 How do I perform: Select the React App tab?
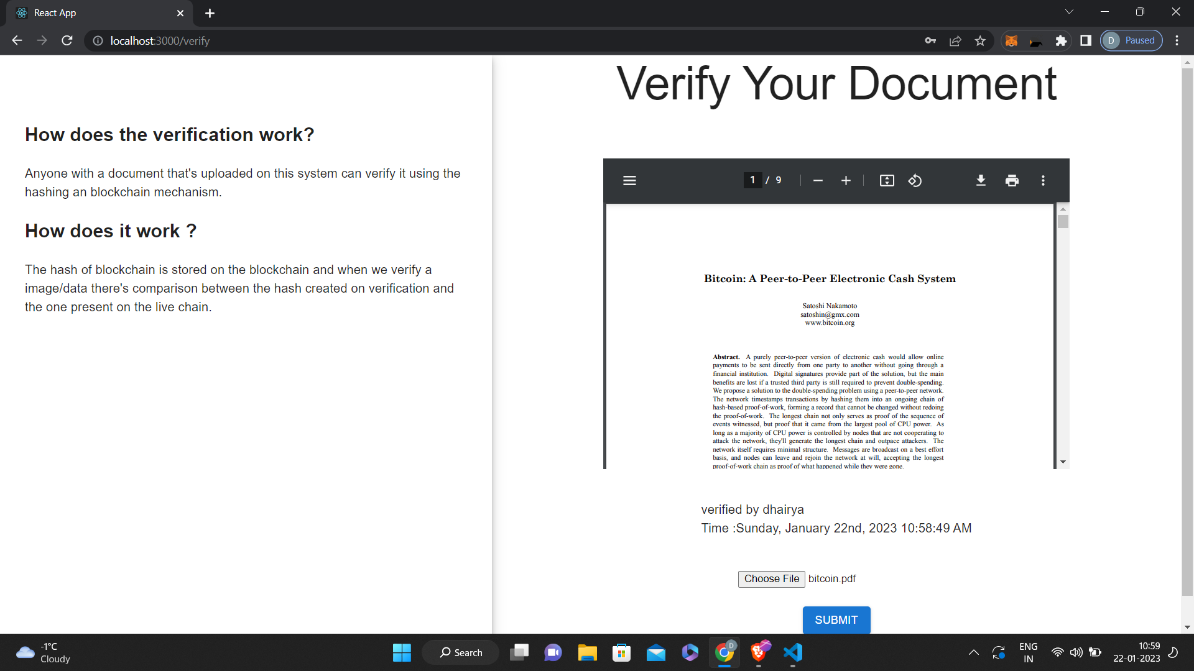pos(93,13)
